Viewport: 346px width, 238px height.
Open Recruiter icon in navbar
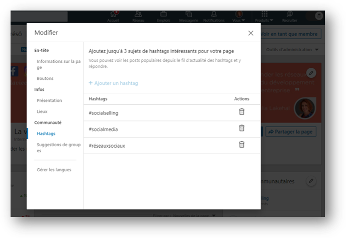[x=290, y=17]
